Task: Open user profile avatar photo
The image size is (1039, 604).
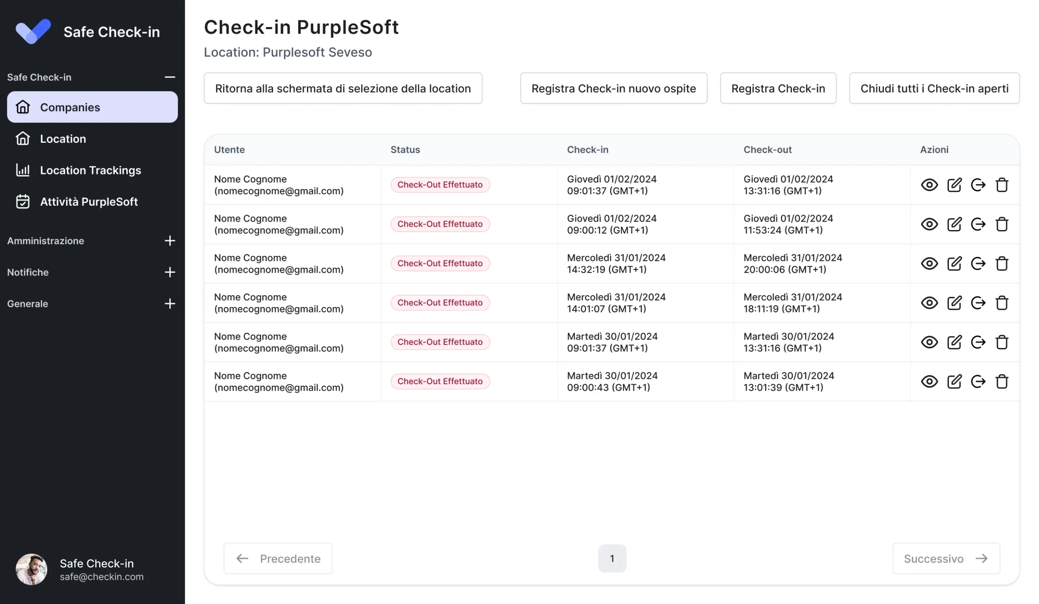Action: [x=31, y=569]
